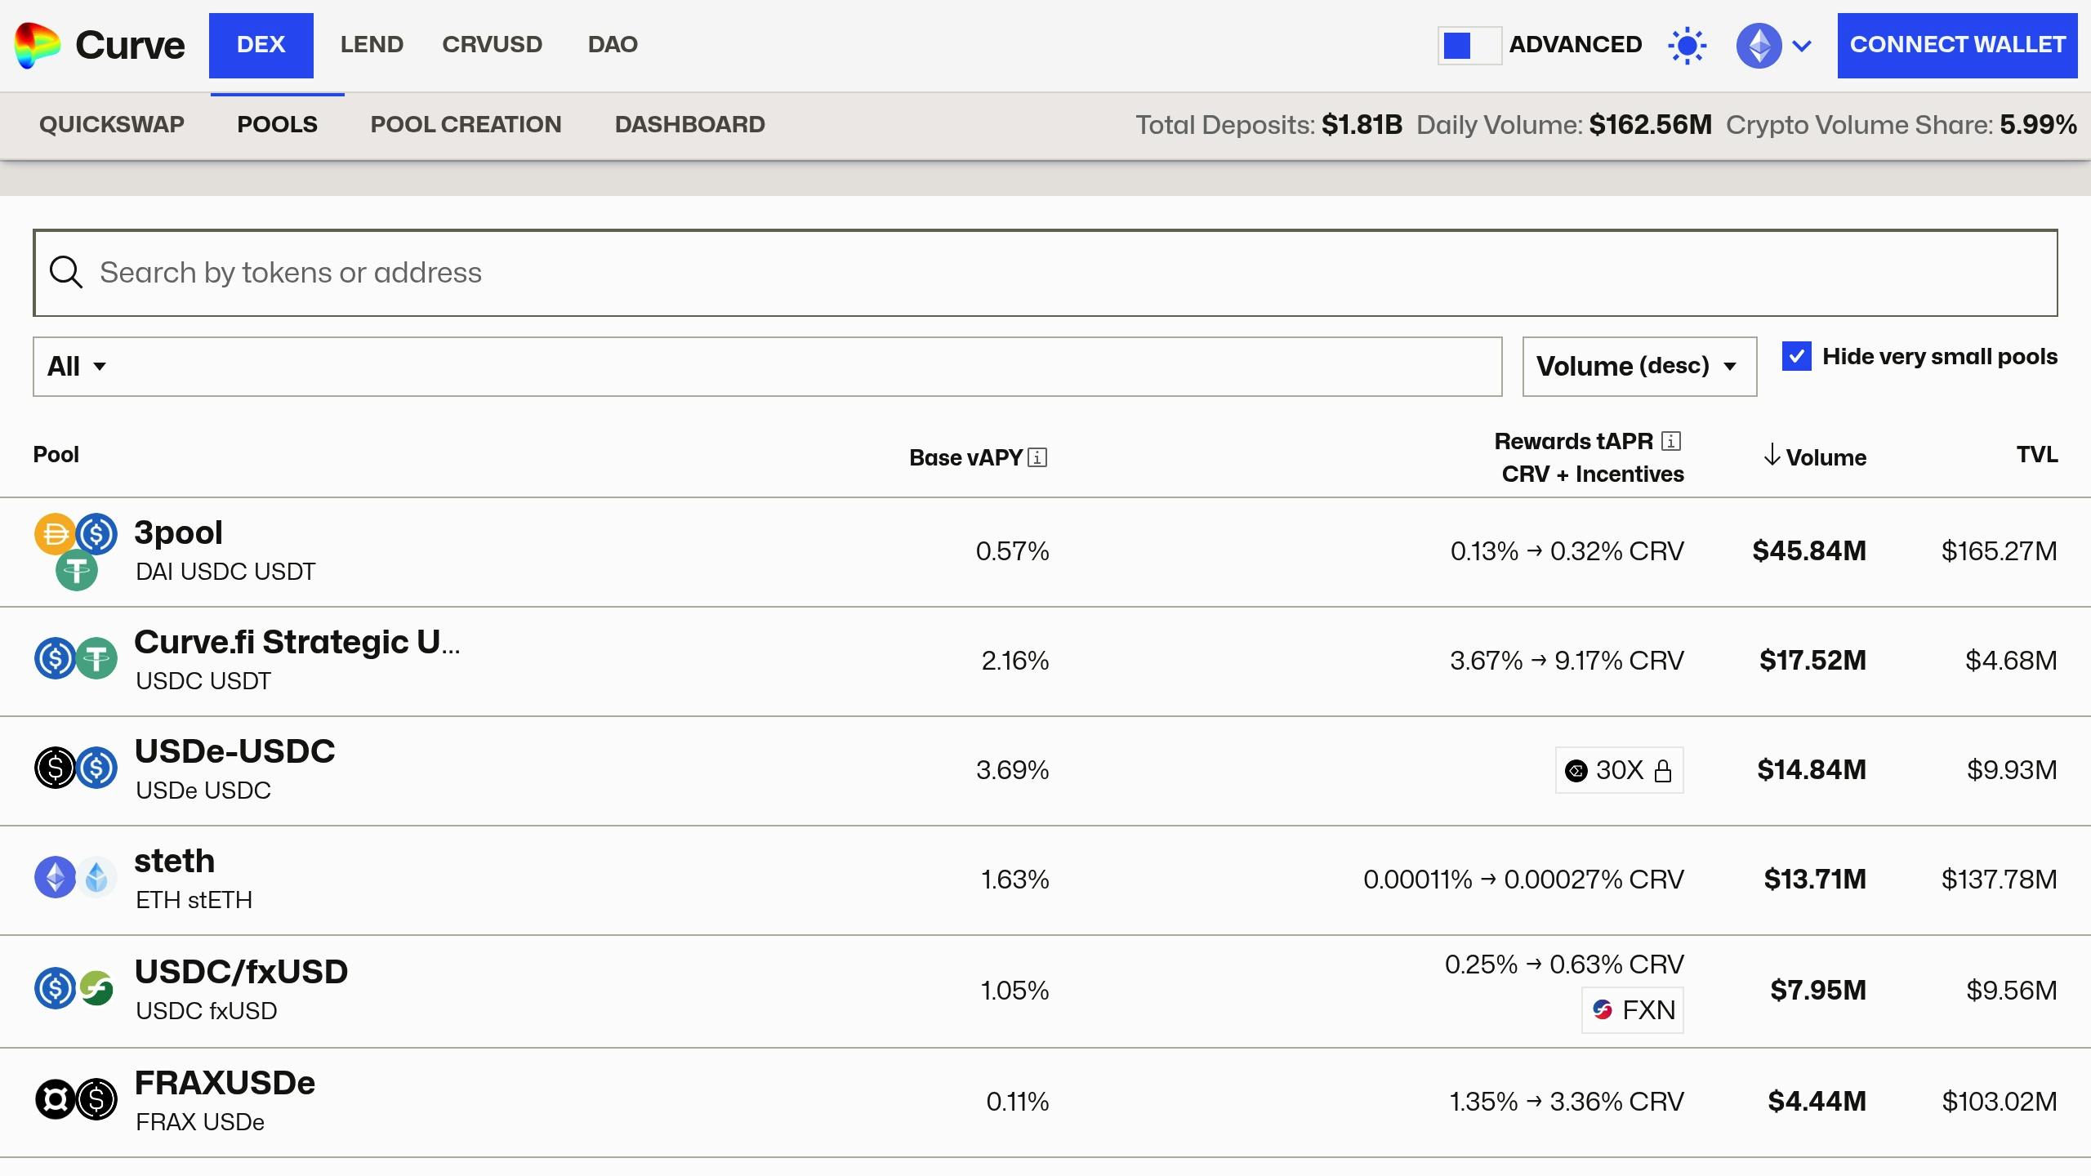Click the 3pool USDT token icon
Image resolution: width=2091 pixels, height=1176 pixels.
point(76,570)
